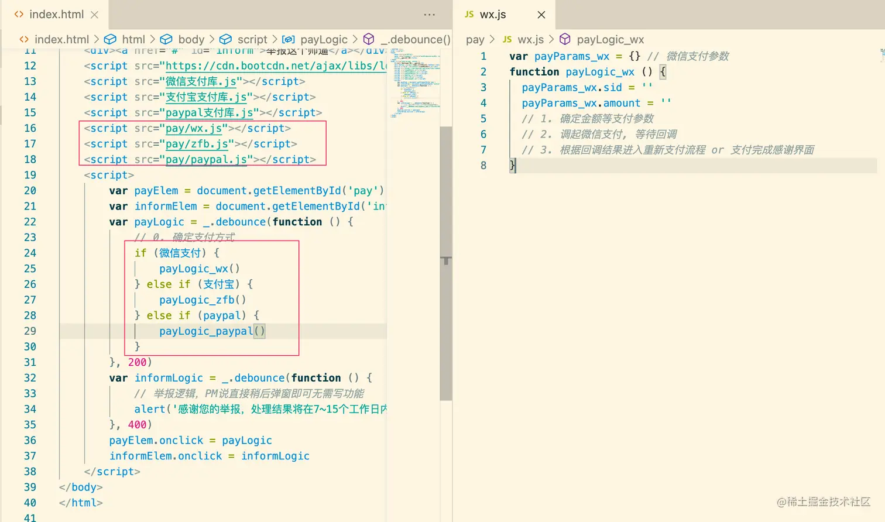Click 'payParams_wx.sid' line in wx.js
The height and width of the screenshot is (522, 885).
(x=586, y=87)
